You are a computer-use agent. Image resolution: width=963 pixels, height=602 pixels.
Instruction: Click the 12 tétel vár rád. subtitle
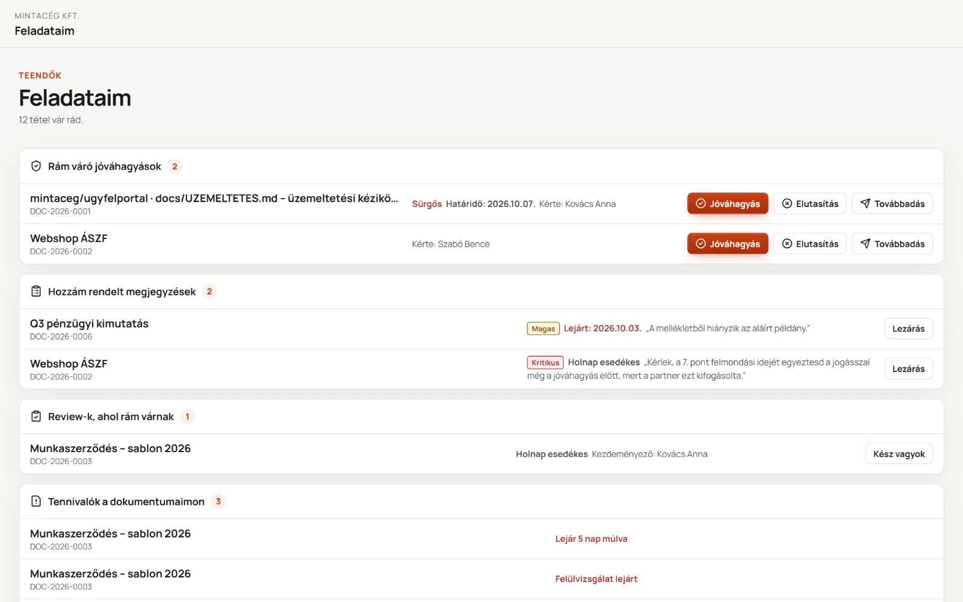(x=51, y=120)
